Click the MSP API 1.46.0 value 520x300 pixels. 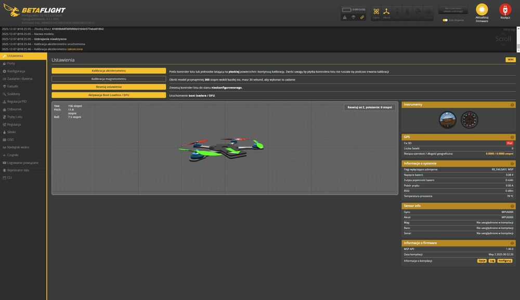click(510, 249)
